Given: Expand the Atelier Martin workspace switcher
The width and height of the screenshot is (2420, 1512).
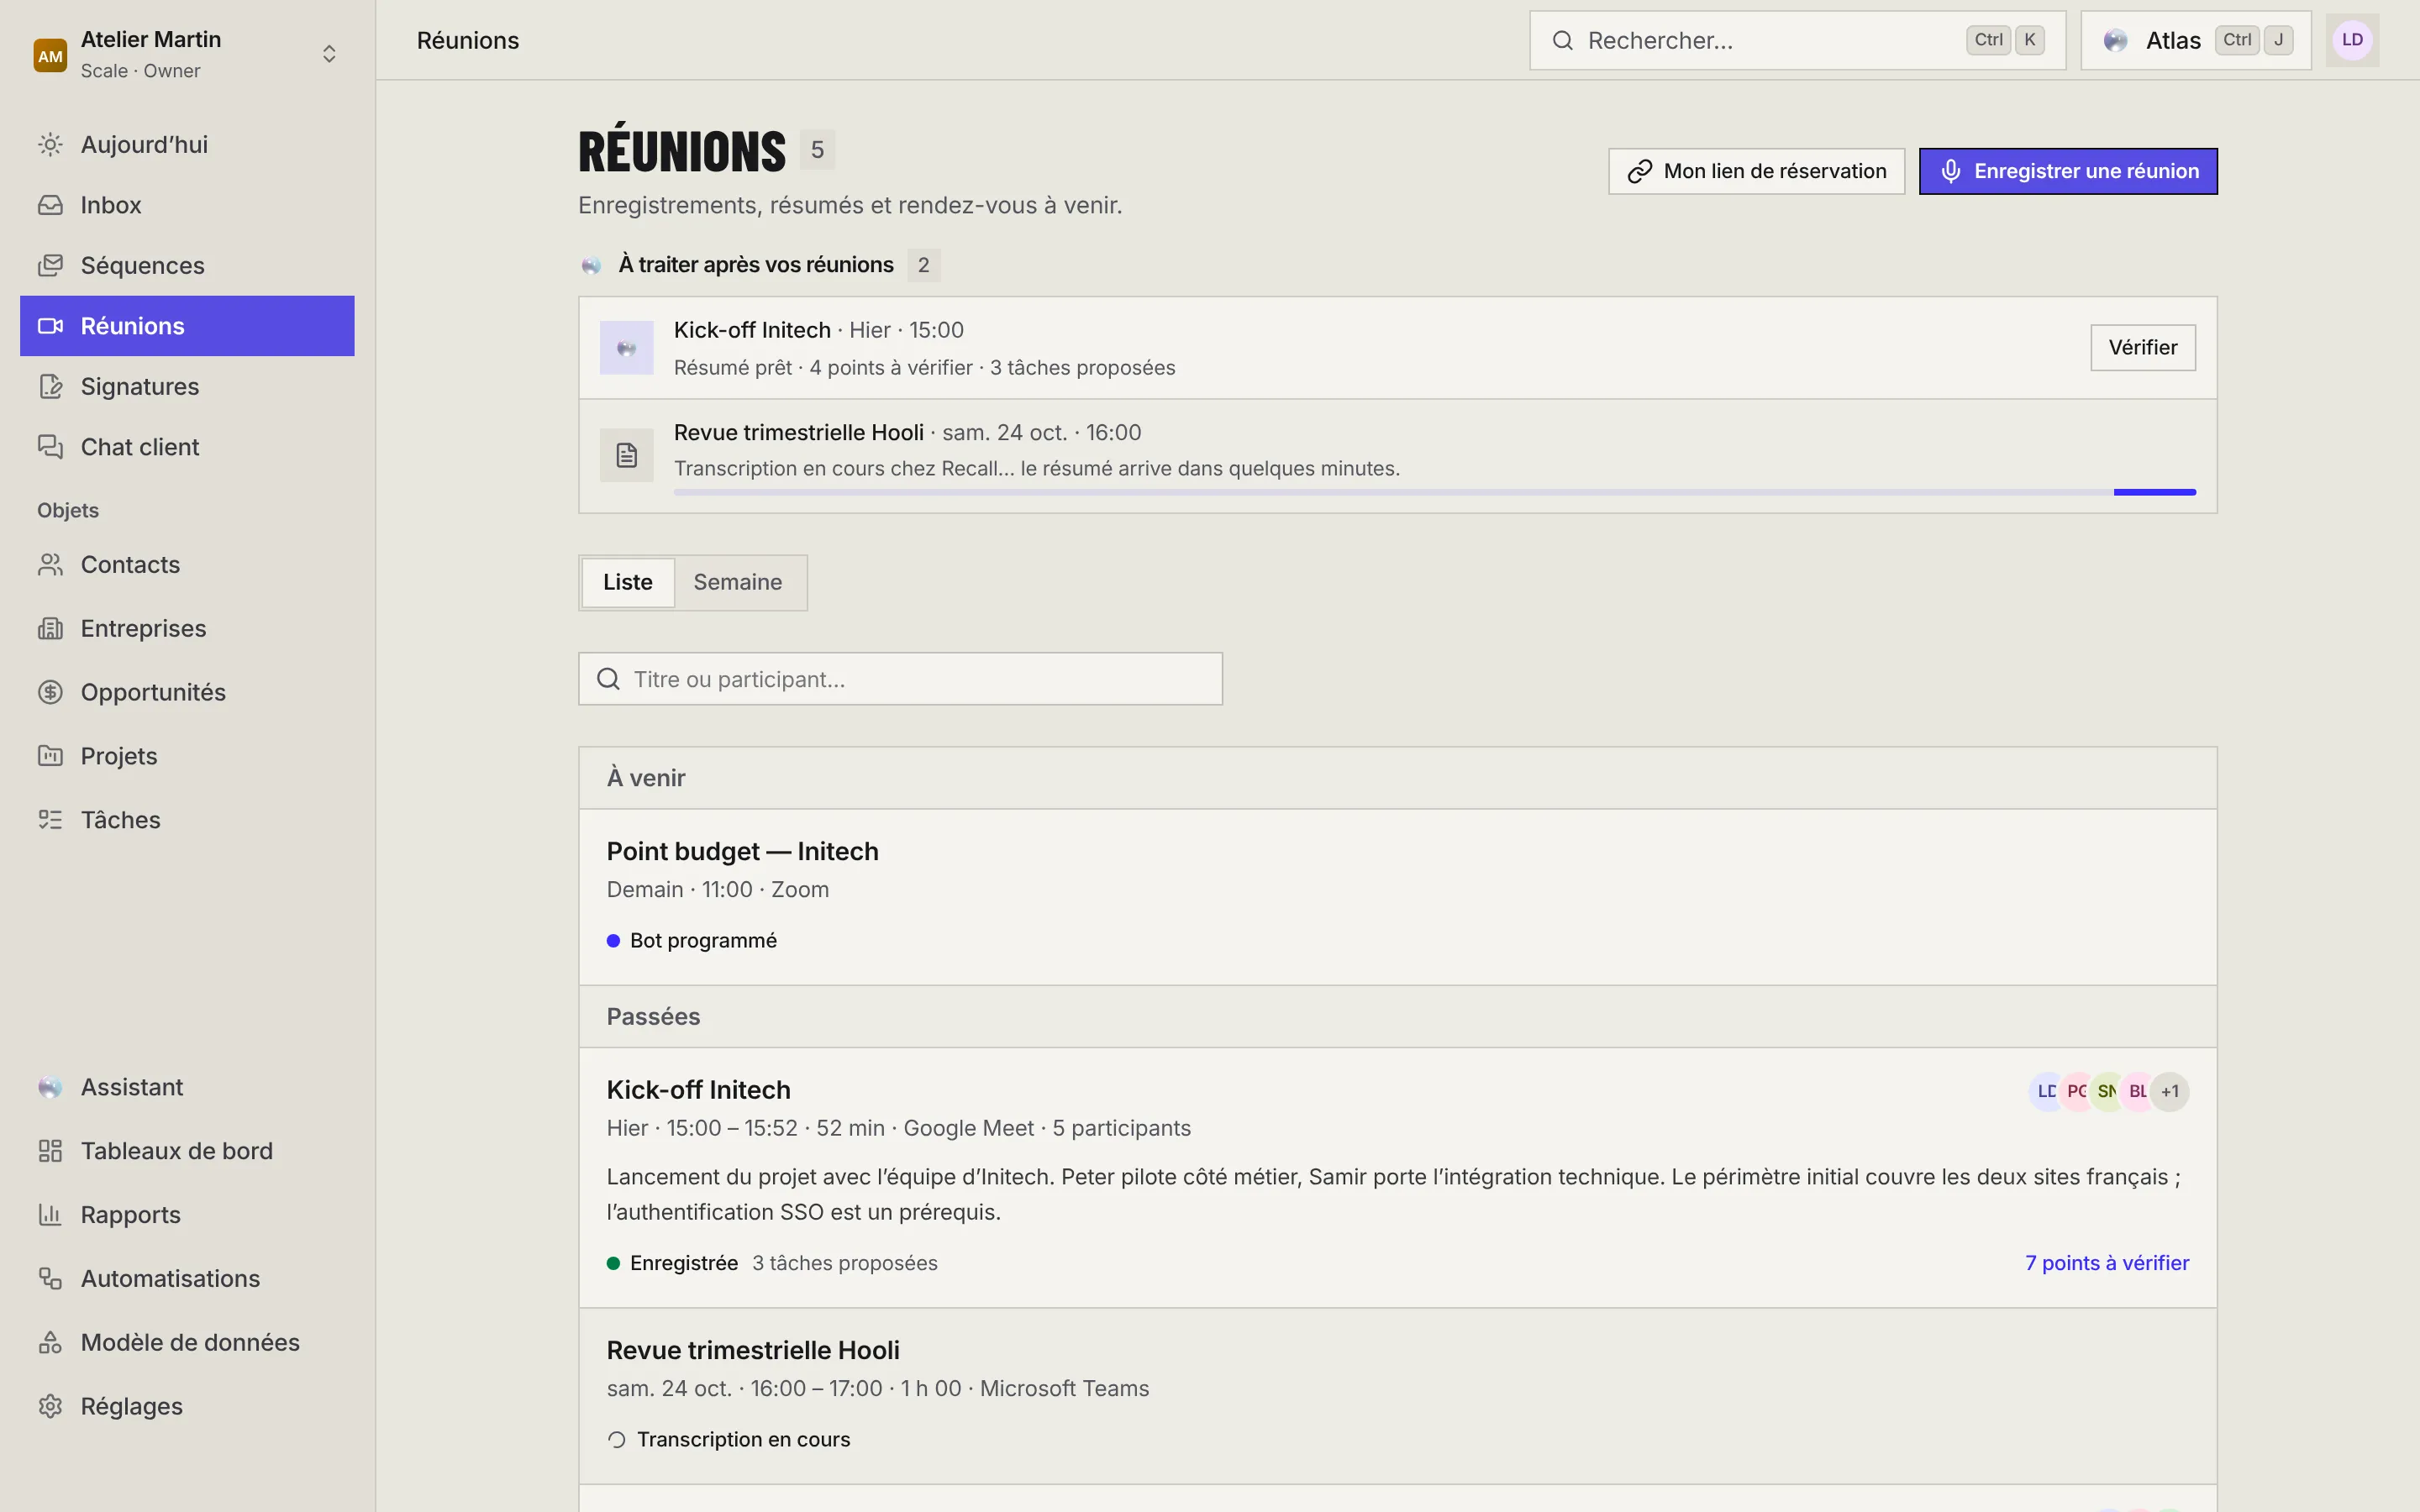Looking at the screenshot, I should pos(329,54).
